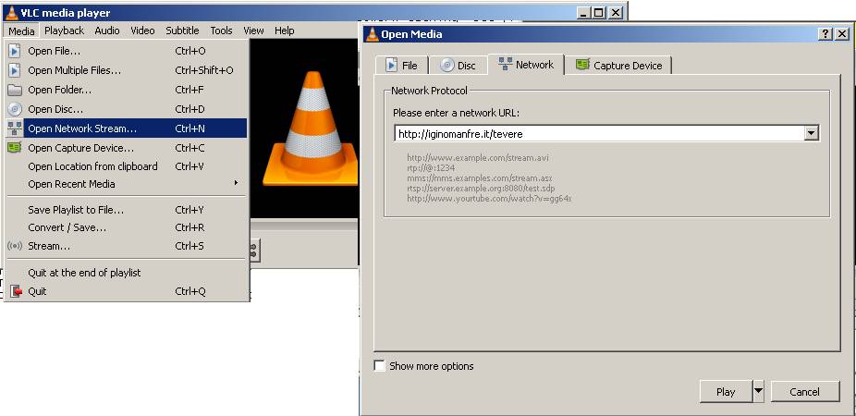Click the example mms://mms.examples.com/stream.asx
856x416 pixels.
point(480,178)
